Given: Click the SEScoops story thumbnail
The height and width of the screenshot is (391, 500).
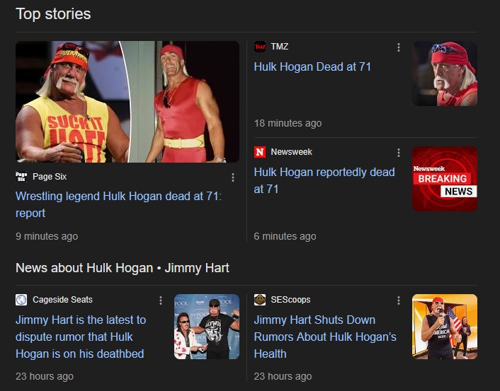Looking at the screenshot, I should click(445, 327).
